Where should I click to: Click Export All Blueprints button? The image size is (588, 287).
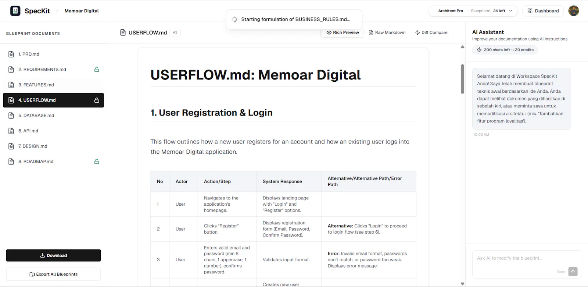click(53, 274)
